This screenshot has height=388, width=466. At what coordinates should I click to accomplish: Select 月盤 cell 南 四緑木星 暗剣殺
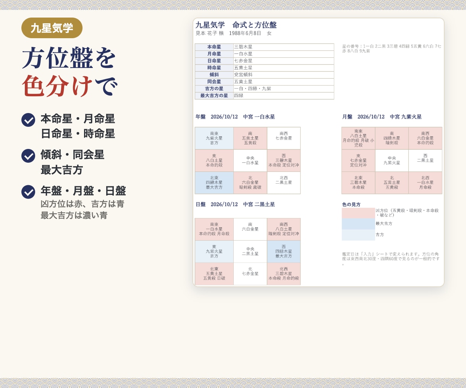392,138
